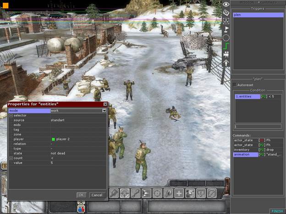Click the stick grenade throw command button

click(x=168, y=193)
